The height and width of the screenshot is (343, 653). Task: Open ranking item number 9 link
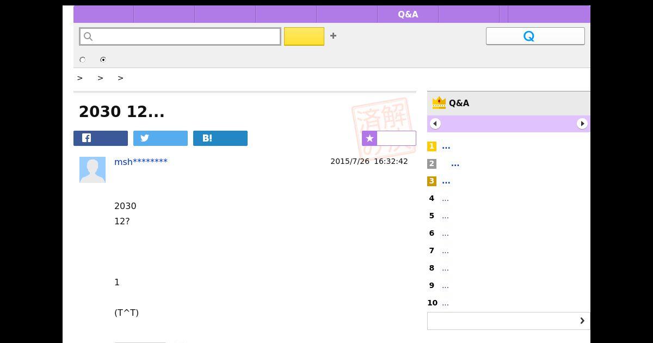coord(445,286)
